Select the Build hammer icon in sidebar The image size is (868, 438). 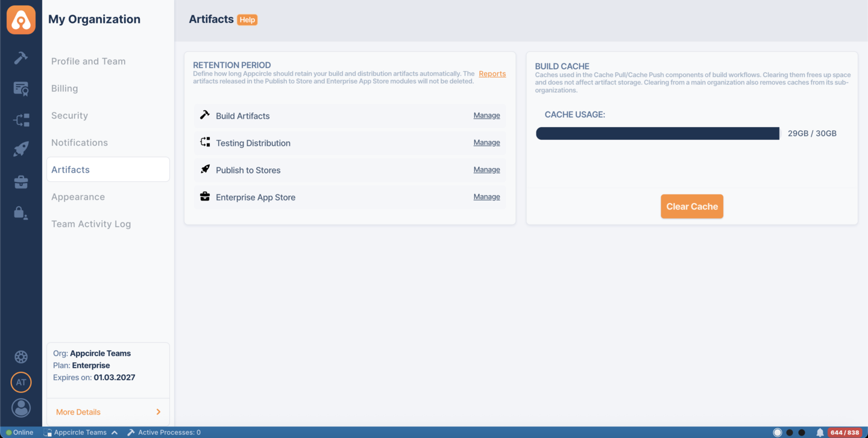21,58
